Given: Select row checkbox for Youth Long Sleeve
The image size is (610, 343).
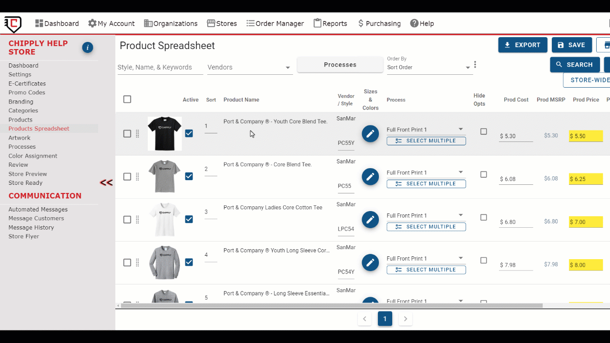Looking at the screenshot, I should click(x=127, y=262).
